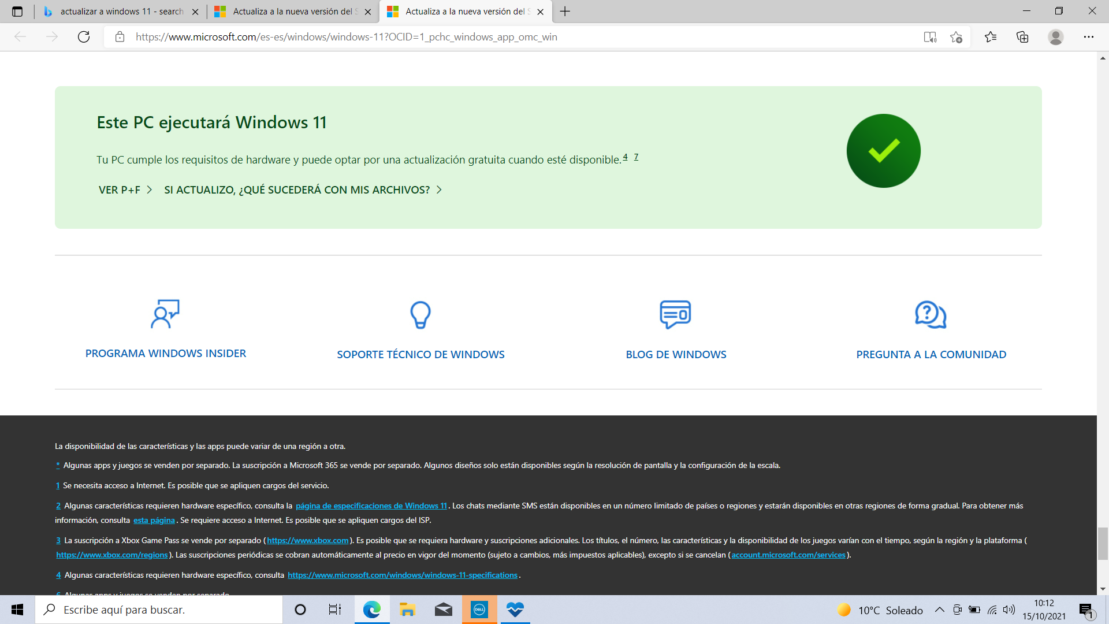Open 'SI ACTUALIZO, ¿QUÉ SUCEDERÁ CON MIS ARCHIVOS?' link
Image resolution: width=1109 pixels, height=624 pixels.
[303, 190]
